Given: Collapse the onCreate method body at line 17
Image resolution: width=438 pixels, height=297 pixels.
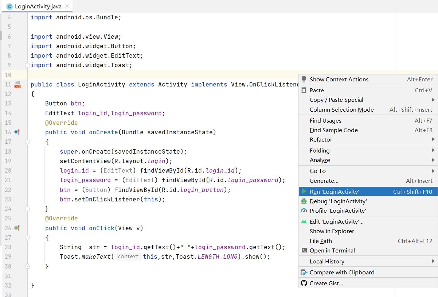Looking at the screenshot, I should coord(27,142).
